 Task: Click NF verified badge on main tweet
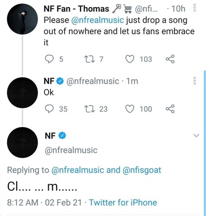pos(62,135)
